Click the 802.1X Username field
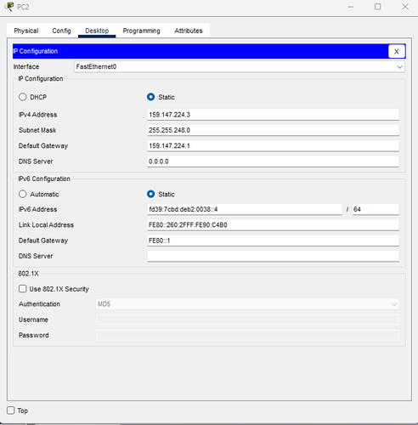This screenshot has width=418, height=425. 247,320
